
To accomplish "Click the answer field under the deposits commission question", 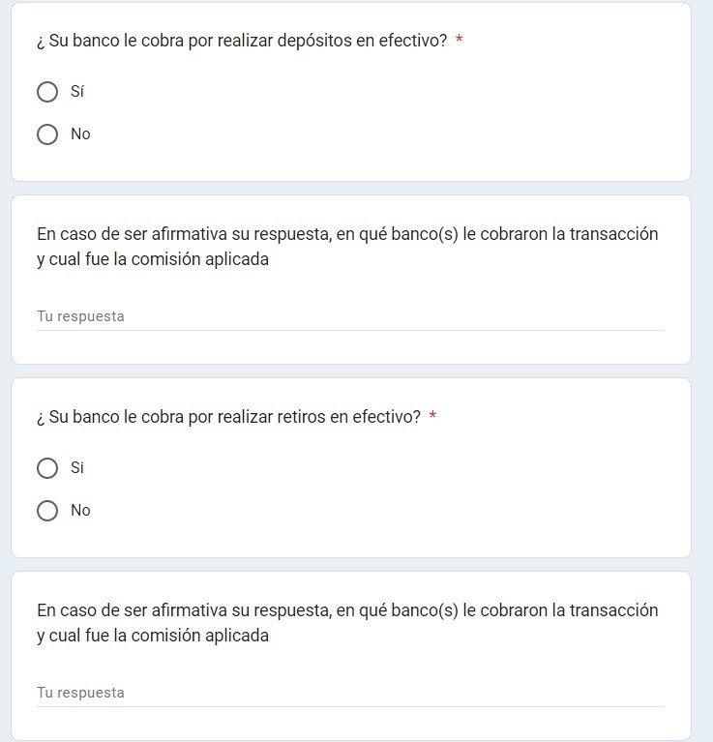I will click(350, 316).
